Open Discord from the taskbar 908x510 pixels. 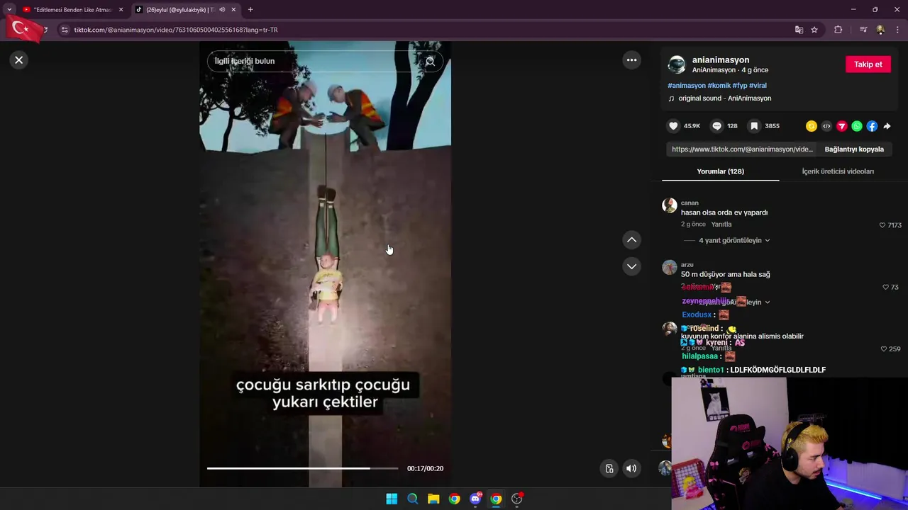click(x=475, y=499)
